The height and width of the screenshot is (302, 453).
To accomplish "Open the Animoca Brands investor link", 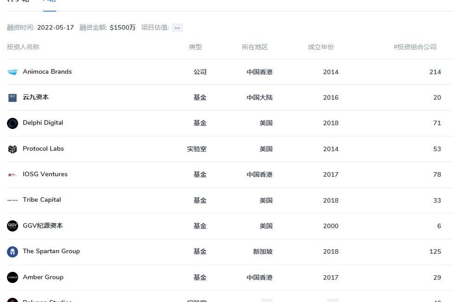I will point(47,71).
